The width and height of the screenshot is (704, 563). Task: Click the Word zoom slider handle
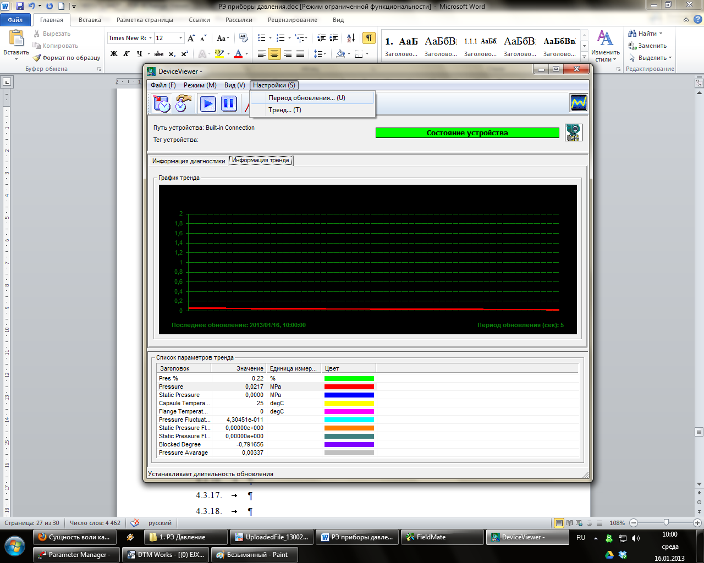click(666, 523)
